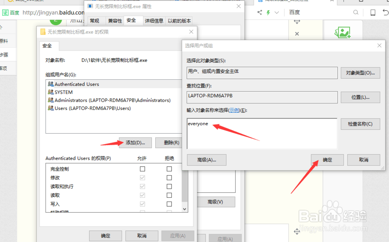This screenshot has height=242, width=389.
Task: Tick the allow checkbox for 写入
Action: point(142,204)
